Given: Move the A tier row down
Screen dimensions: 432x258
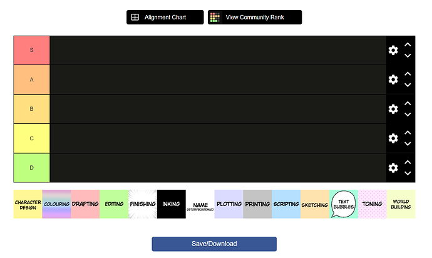Looking at the screenshot, I should (408, 85).
